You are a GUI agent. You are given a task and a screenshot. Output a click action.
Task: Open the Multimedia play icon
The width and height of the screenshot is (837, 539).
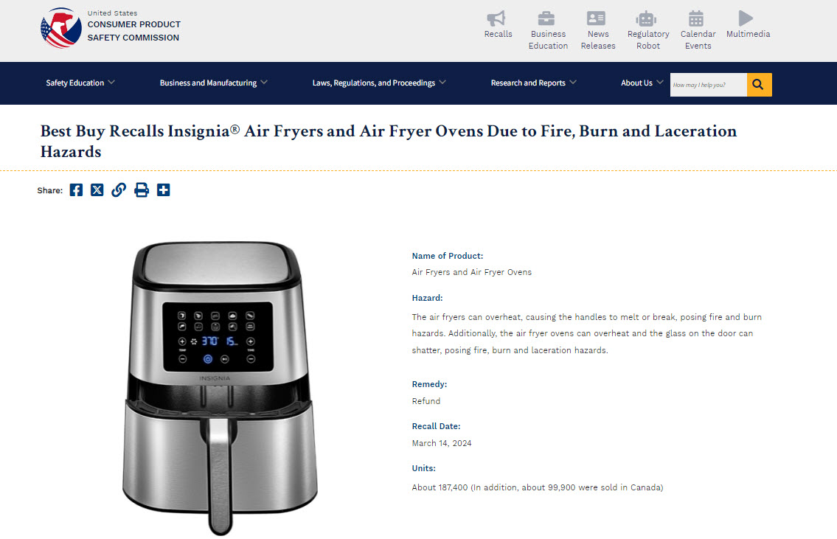745,18
